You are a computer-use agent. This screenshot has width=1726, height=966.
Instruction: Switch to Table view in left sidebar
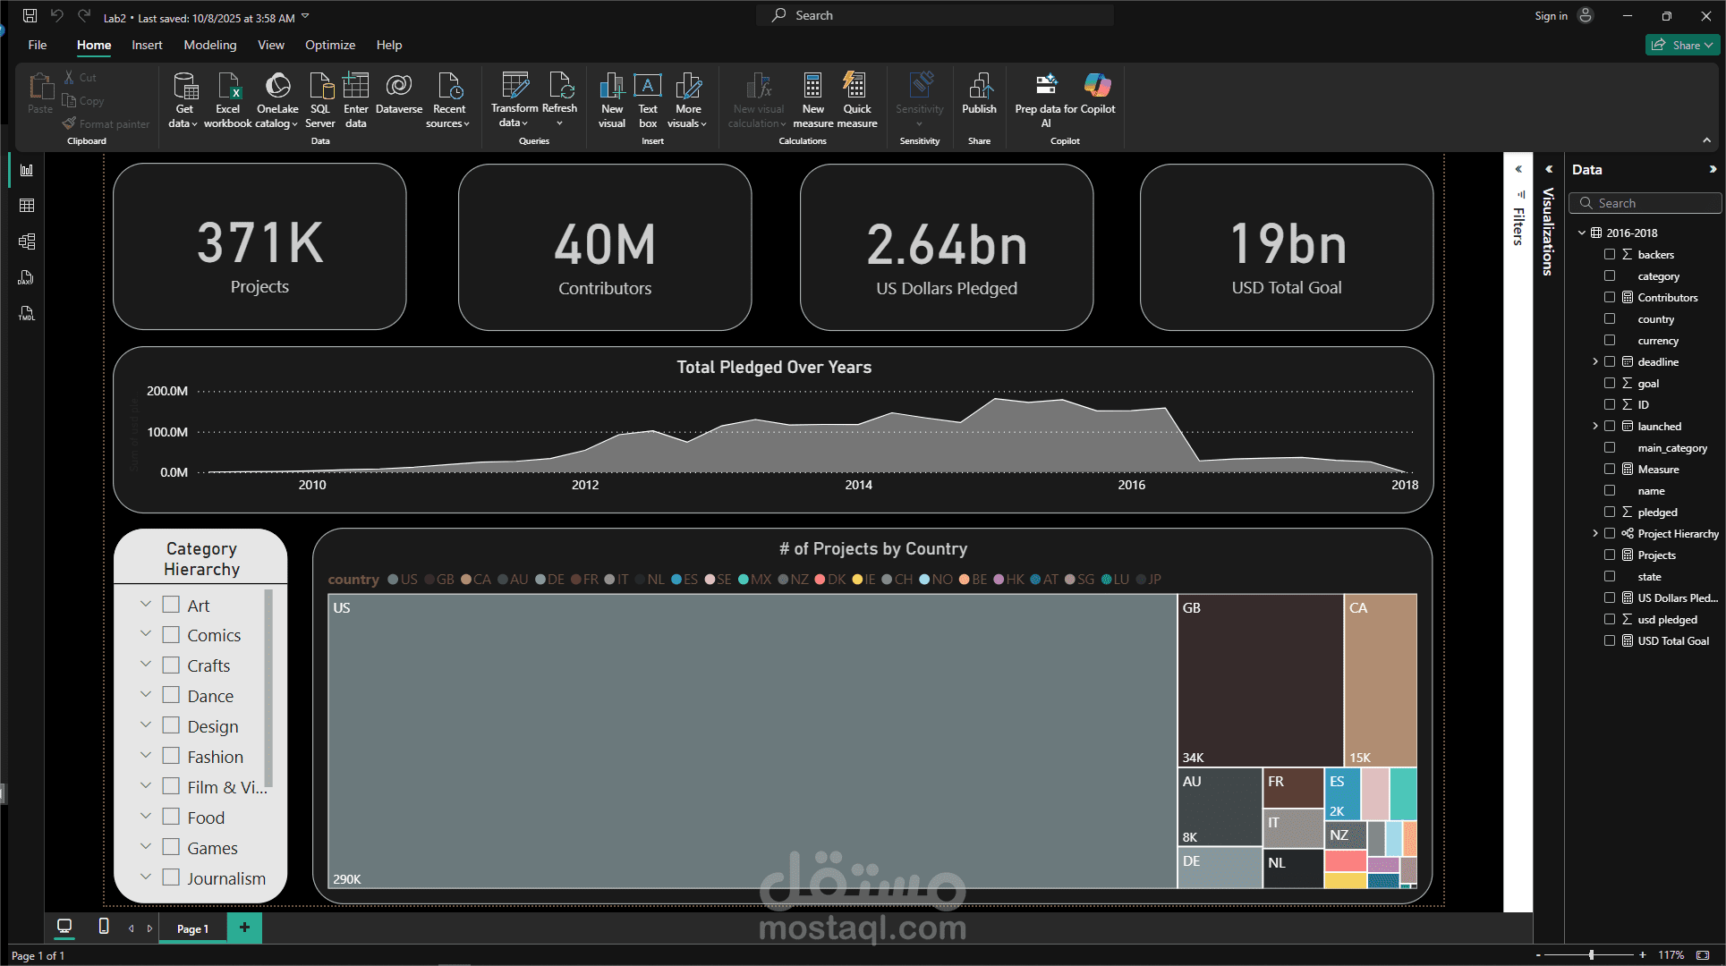(x=27, y=206)
